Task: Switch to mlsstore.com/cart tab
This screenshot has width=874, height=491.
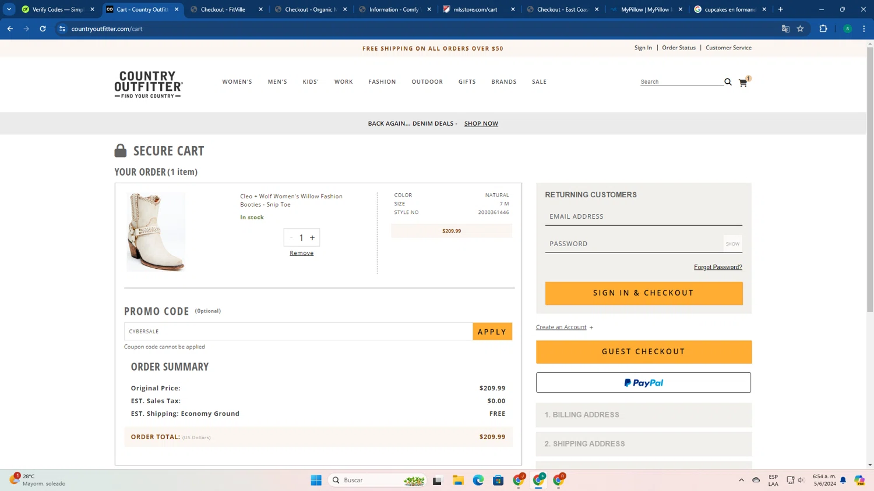Action: click(479, 9)
